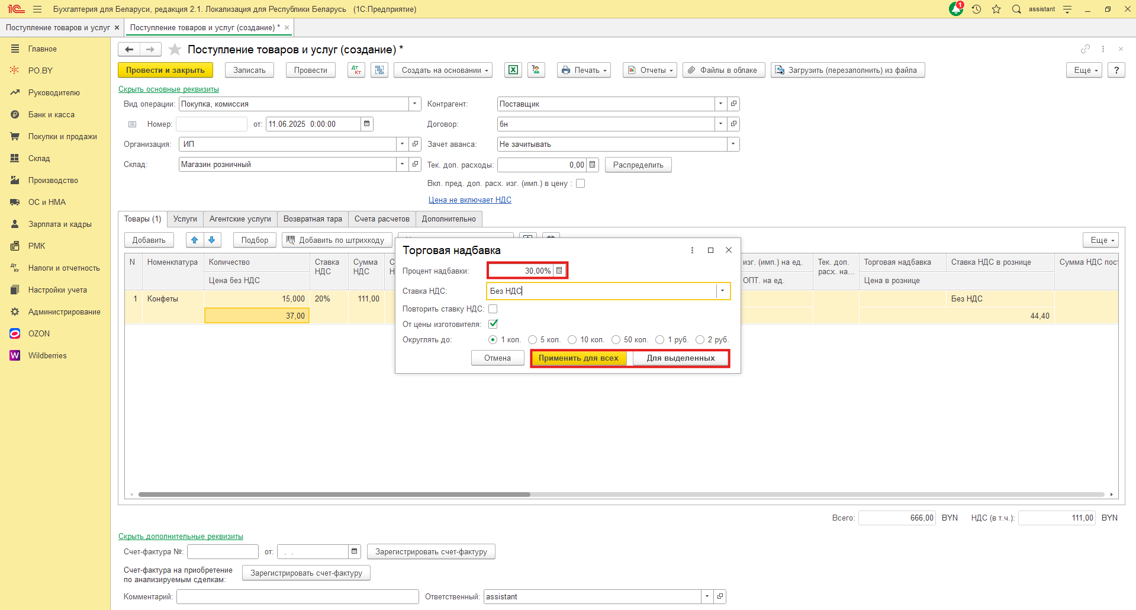Move row down with blue arrow

click(212, 240)
